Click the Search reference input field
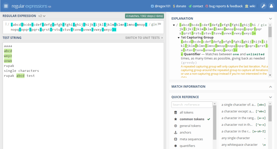Viewport: 277px width, 149px height. point(192,105)
